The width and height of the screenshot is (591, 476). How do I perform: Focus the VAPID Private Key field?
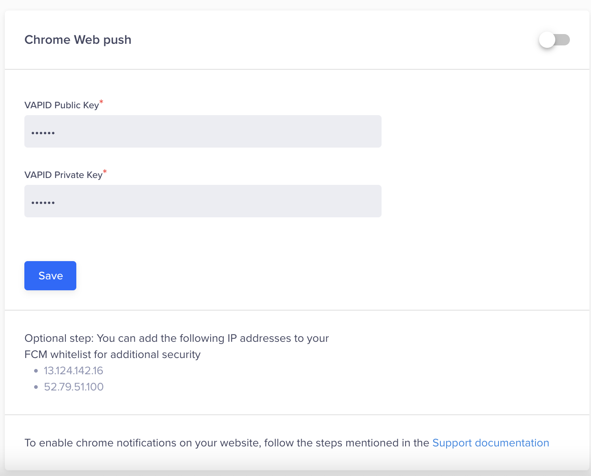tap(203, 201)
